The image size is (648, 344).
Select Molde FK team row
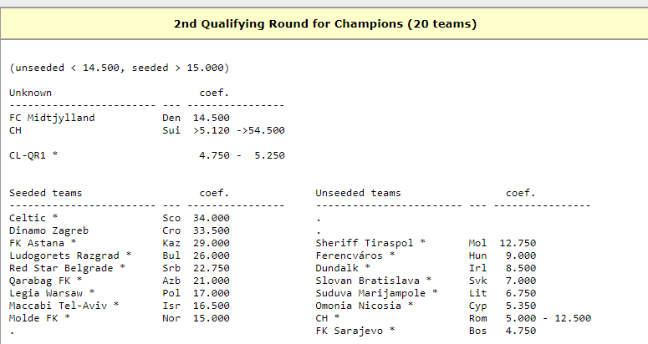pyautogui.click(x=33, y=318)
